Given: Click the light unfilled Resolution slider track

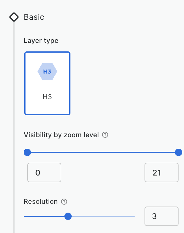Looking at the screenshot, I should [x=103, y=216].
